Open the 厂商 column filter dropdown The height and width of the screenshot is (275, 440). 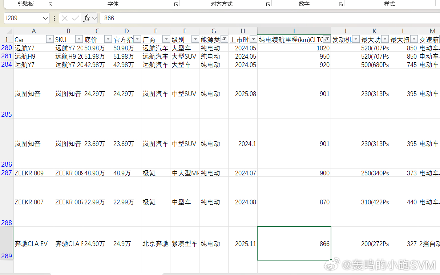(166, 39)
